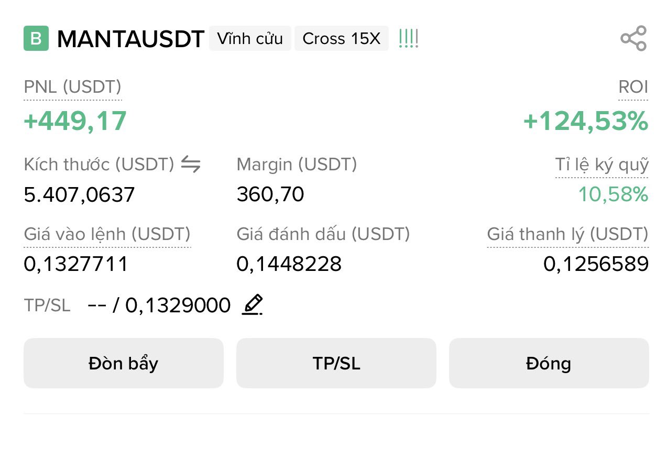Edit TP/SL with the pencil icon
Screen dimensions: 667x458
252,304
